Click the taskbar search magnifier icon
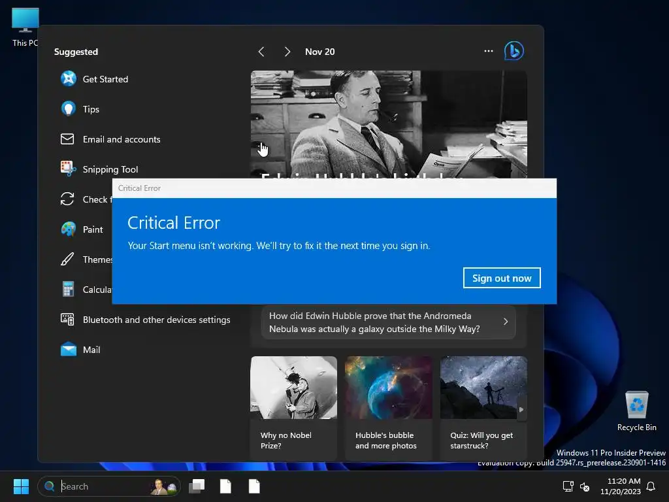 [50, 486]
